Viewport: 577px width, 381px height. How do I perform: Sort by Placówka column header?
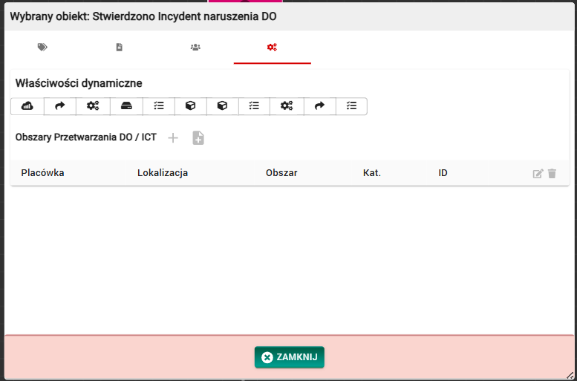[42, 173]
